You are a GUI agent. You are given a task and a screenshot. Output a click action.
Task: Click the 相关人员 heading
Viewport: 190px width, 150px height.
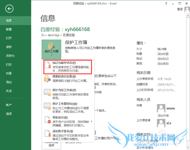pos(143,100)
